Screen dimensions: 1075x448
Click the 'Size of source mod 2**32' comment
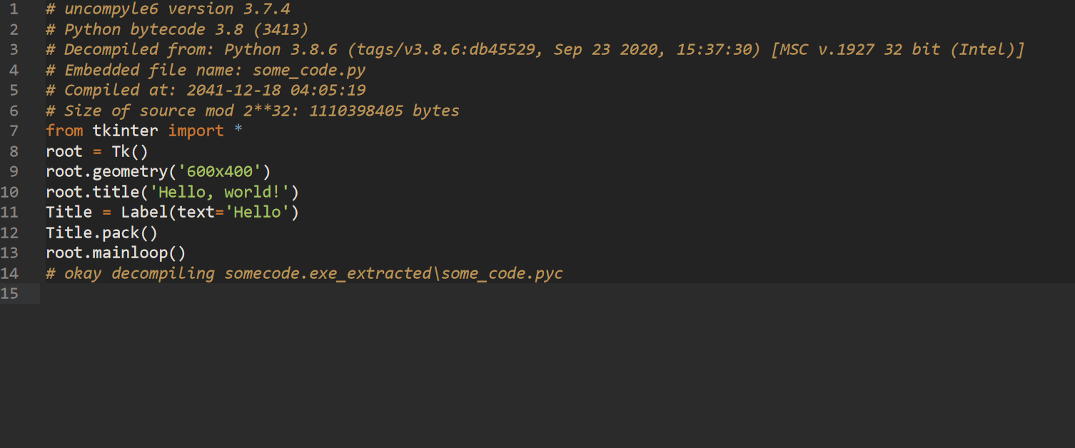point(253,111)
